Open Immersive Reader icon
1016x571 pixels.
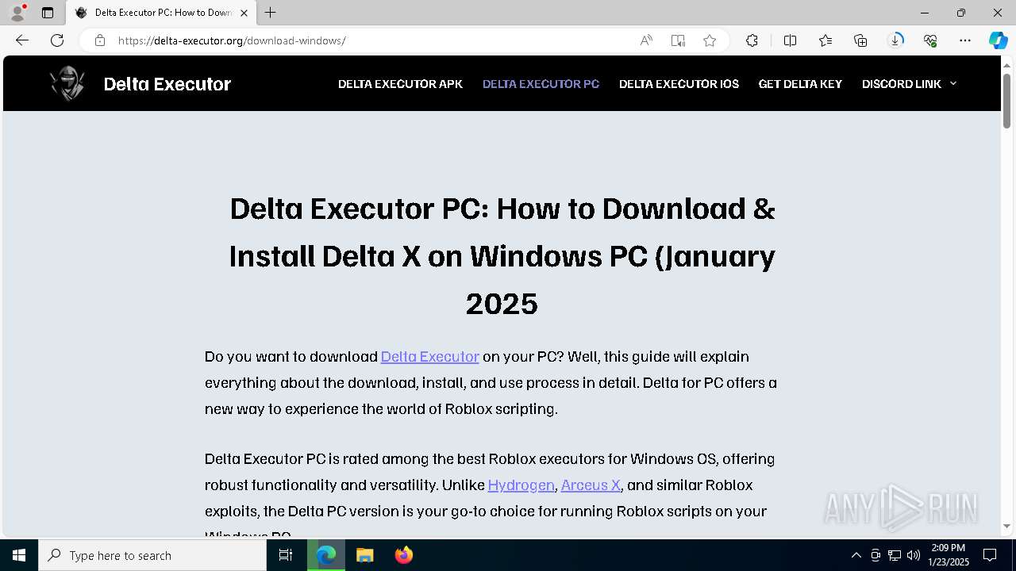(x=678, y=40)
